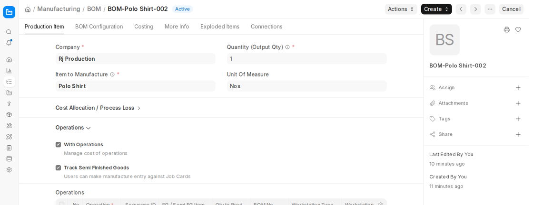The image size is (533, 205).
Task: Open the clipboard reports sidebar icon
Action: [9, 148]
